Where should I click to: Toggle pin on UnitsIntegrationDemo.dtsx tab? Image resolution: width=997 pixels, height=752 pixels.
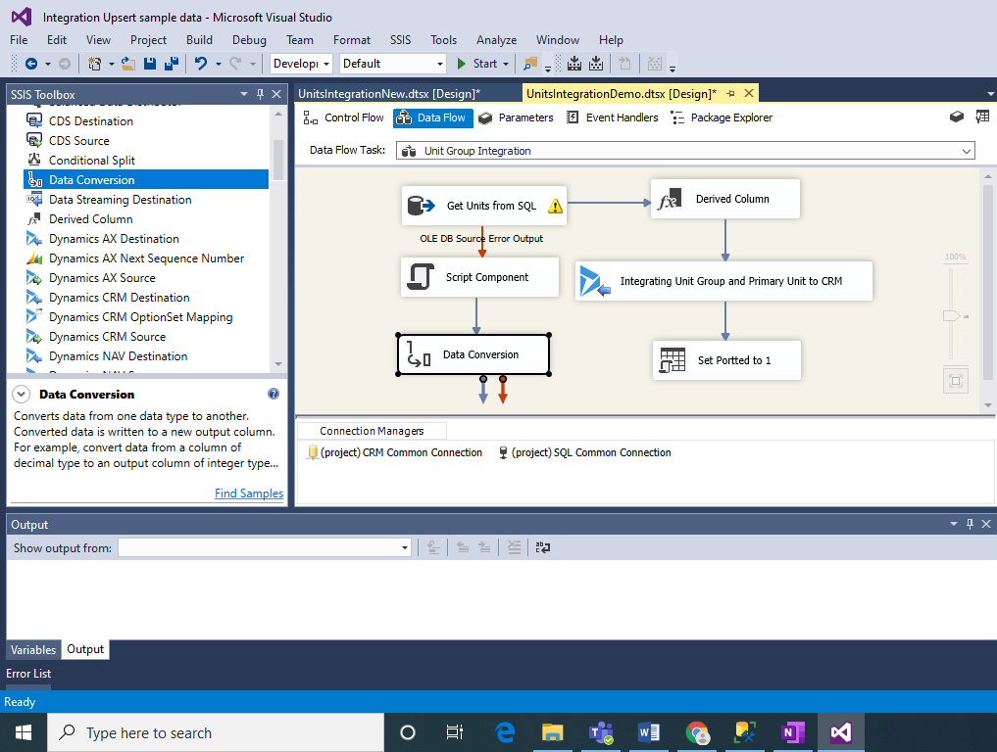[x=731, y=93]
